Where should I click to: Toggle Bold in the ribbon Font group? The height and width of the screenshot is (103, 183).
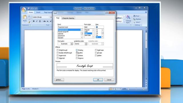click(x=34, y=21)
